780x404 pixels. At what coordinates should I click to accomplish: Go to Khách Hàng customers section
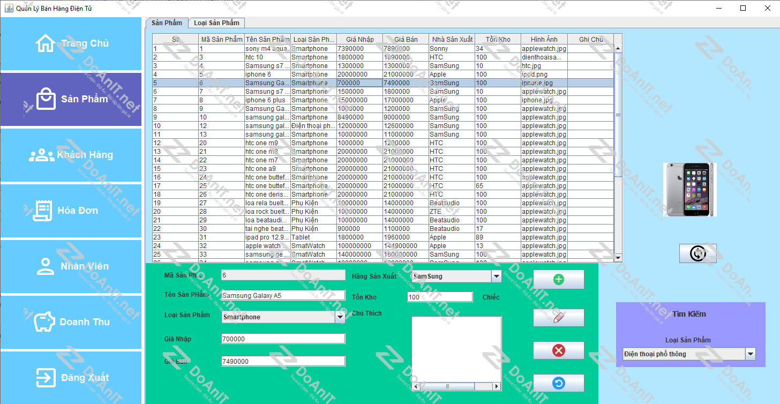click(71, 155)
